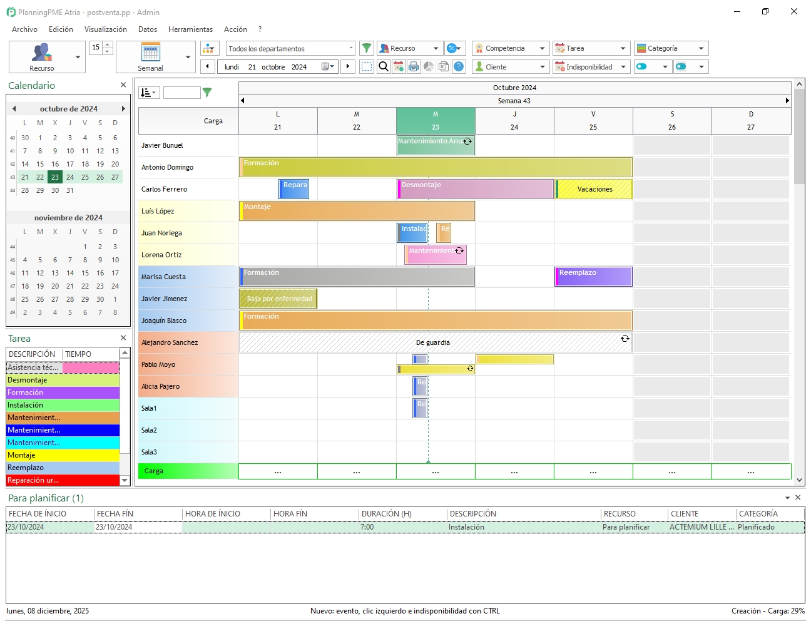Select resource row Alejandro Sanchez
This screenshot has width=811, height=621.
pos(188,342)
